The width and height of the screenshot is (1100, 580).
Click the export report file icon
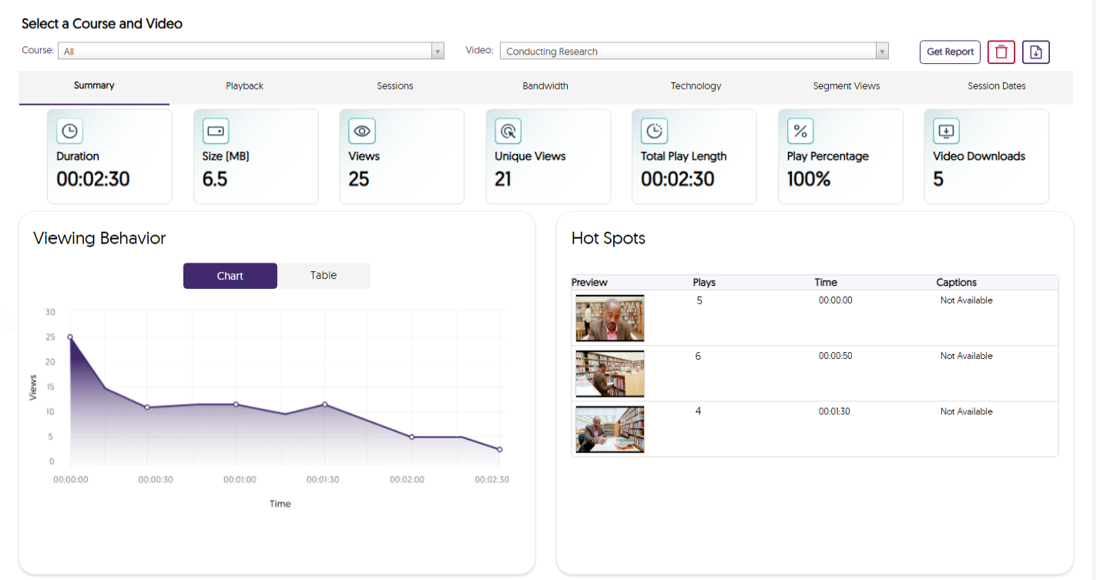pyautogui.click(x=1035, y=52)
